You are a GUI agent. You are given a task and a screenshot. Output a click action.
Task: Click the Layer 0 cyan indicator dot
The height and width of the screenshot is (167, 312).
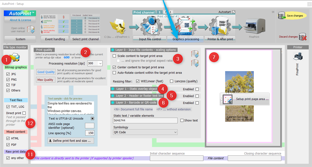(x=113, y=50)
